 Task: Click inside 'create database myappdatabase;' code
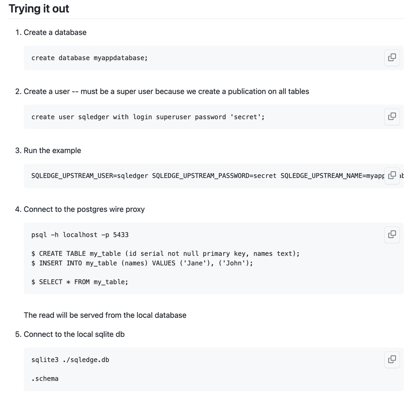[89, 58]
